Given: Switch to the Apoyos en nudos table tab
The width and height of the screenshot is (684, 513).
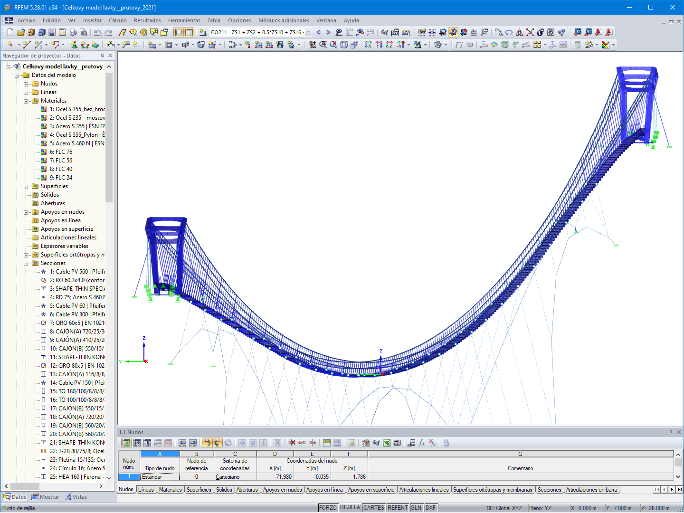Looking at the screenshot, I should tap(283, 489).
